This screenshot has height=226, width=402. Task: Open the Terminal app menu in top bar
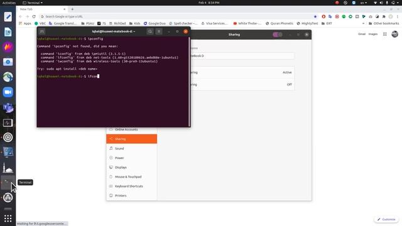33,3
